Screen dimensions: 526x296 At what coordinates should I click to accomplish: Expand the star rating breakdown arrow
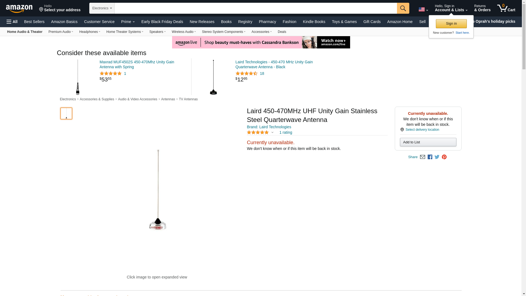pyautogui.click(x=272, y=133)
